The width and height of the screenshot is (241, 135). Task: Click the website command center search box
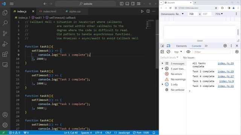[x=85, y=4]
